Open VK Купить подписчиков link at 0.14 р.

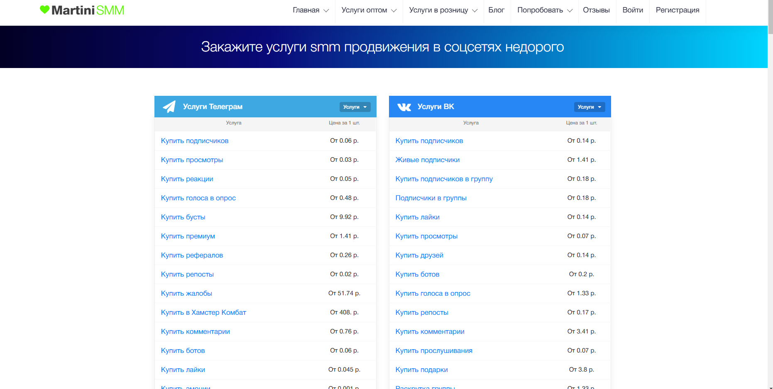[429, 141]
